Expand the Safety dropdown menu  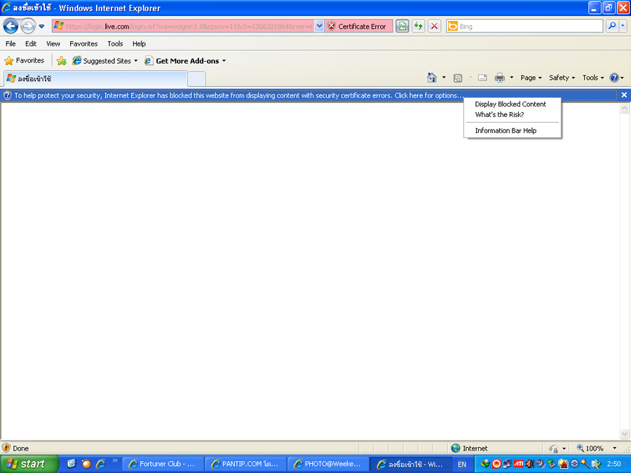[x=562, y=78]
